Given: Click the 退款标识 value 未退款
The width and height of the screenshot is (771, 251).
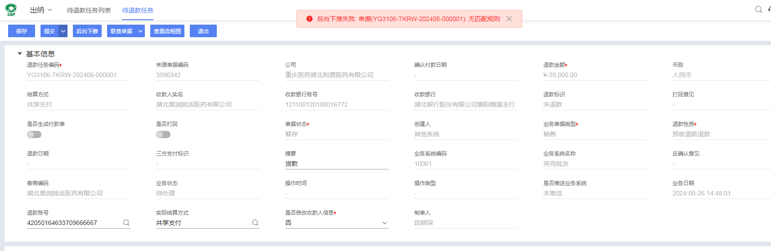Looking at the screenshot, I should 553,104.
